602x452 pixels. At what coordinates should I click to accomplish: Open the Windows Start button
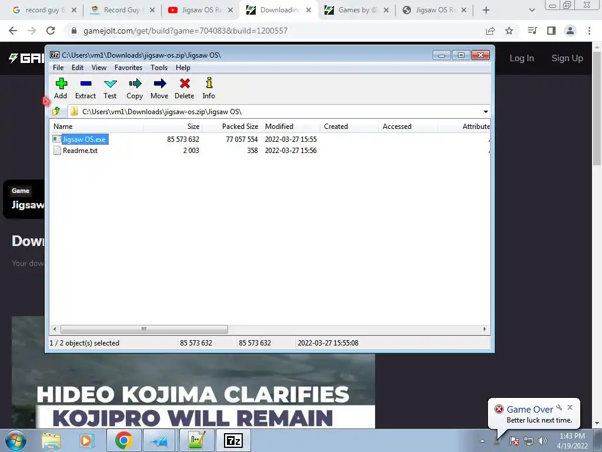tap(16, 440)
